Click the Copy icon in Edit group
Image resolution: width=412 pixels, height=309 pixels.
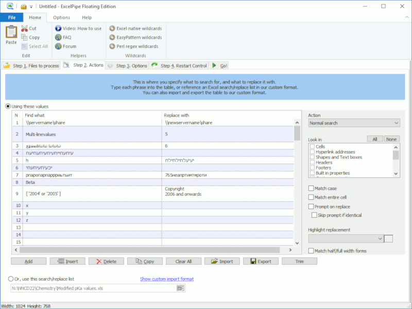coord(23,37)
